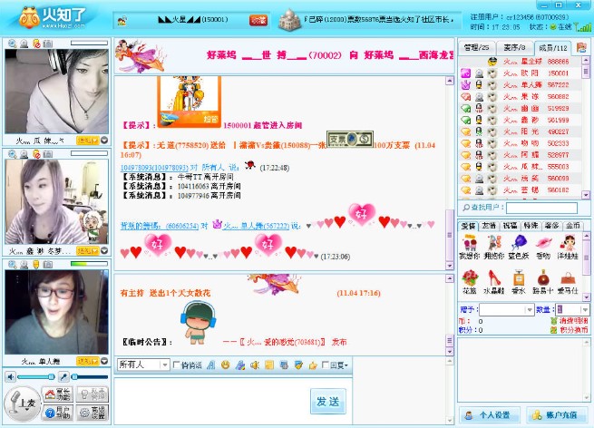Click the microphone level slider handle
Screen dimensions: 594x428
click(74, 377)
